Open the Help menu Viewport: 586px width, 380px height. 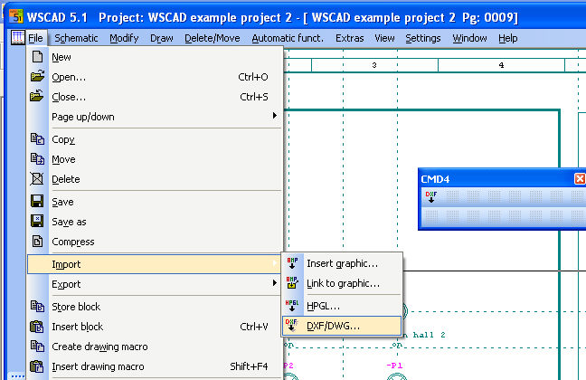tap(508, 38)
